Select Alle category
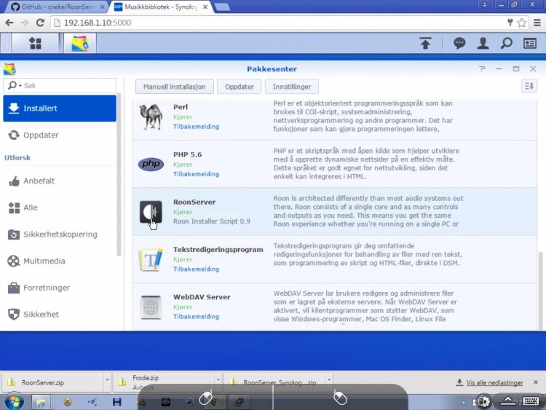 (x=60, y=208)
